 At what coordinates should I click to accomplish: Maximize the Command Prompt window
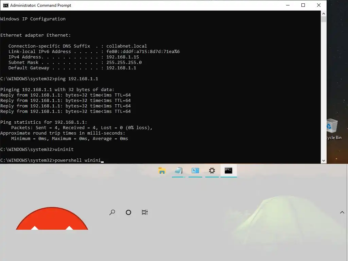pos(303,5)
